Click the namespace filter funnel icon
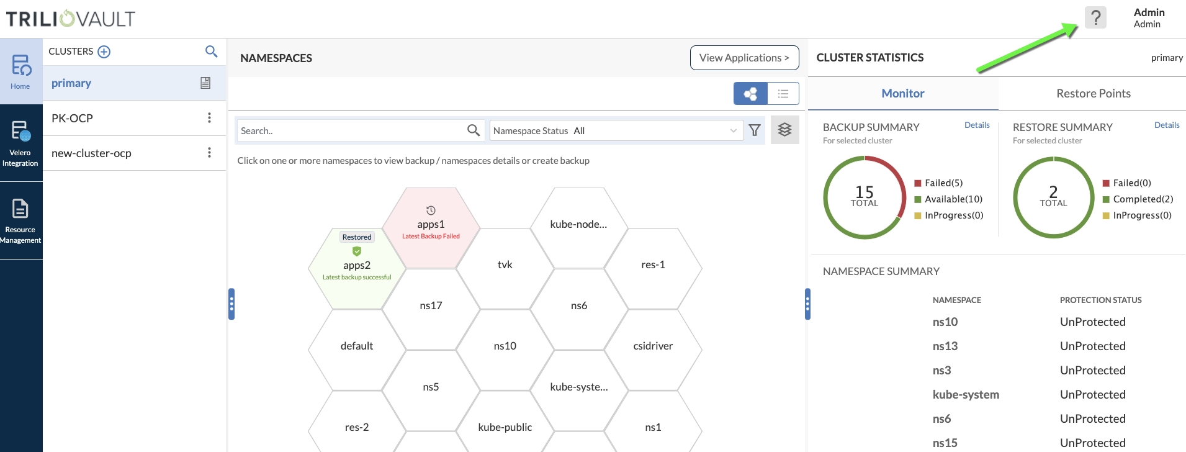 tap(755, 130)
